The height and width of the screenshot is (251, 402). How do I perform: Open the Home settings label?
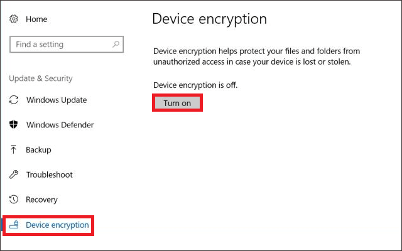click(x=36, y=19)
